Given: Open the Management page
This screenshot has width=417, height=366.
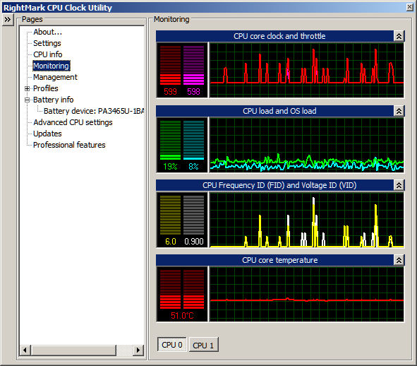Looking at the screenshot, I should click(55, 77).
